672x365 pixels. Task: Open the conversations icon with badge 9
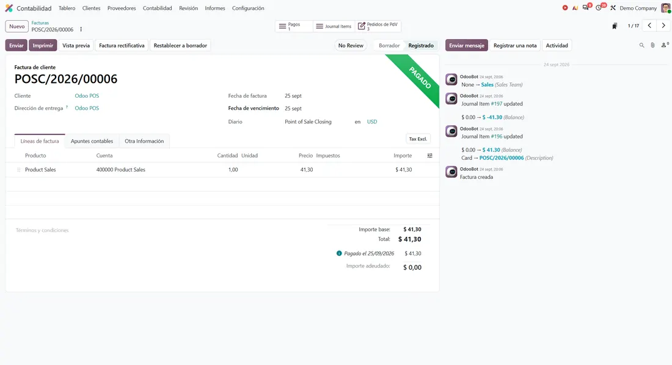point(586,8)
